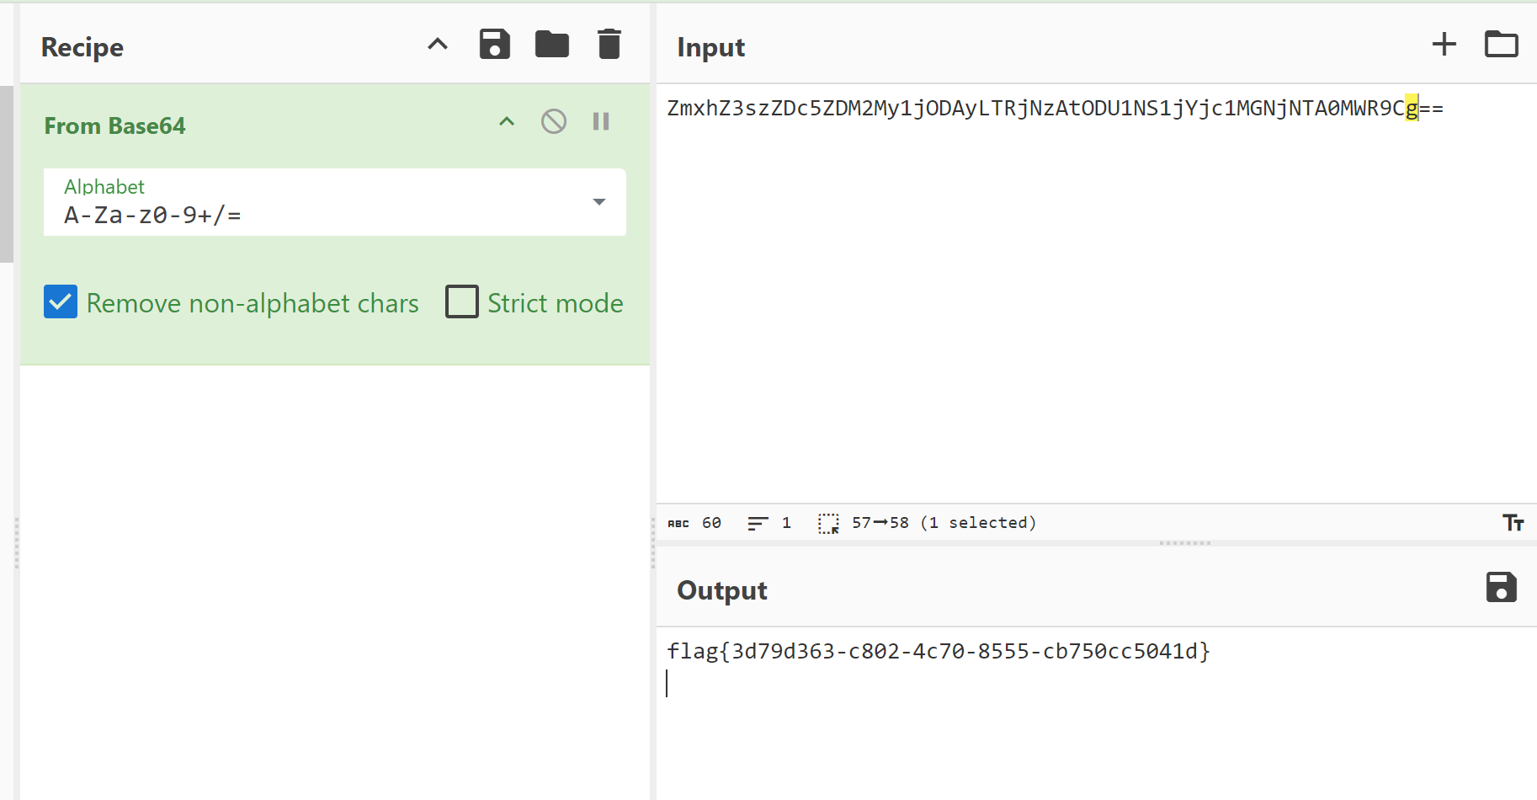Enable Strict mode checkbox
The image size is (1537, 800).
(x=462, y=302)
